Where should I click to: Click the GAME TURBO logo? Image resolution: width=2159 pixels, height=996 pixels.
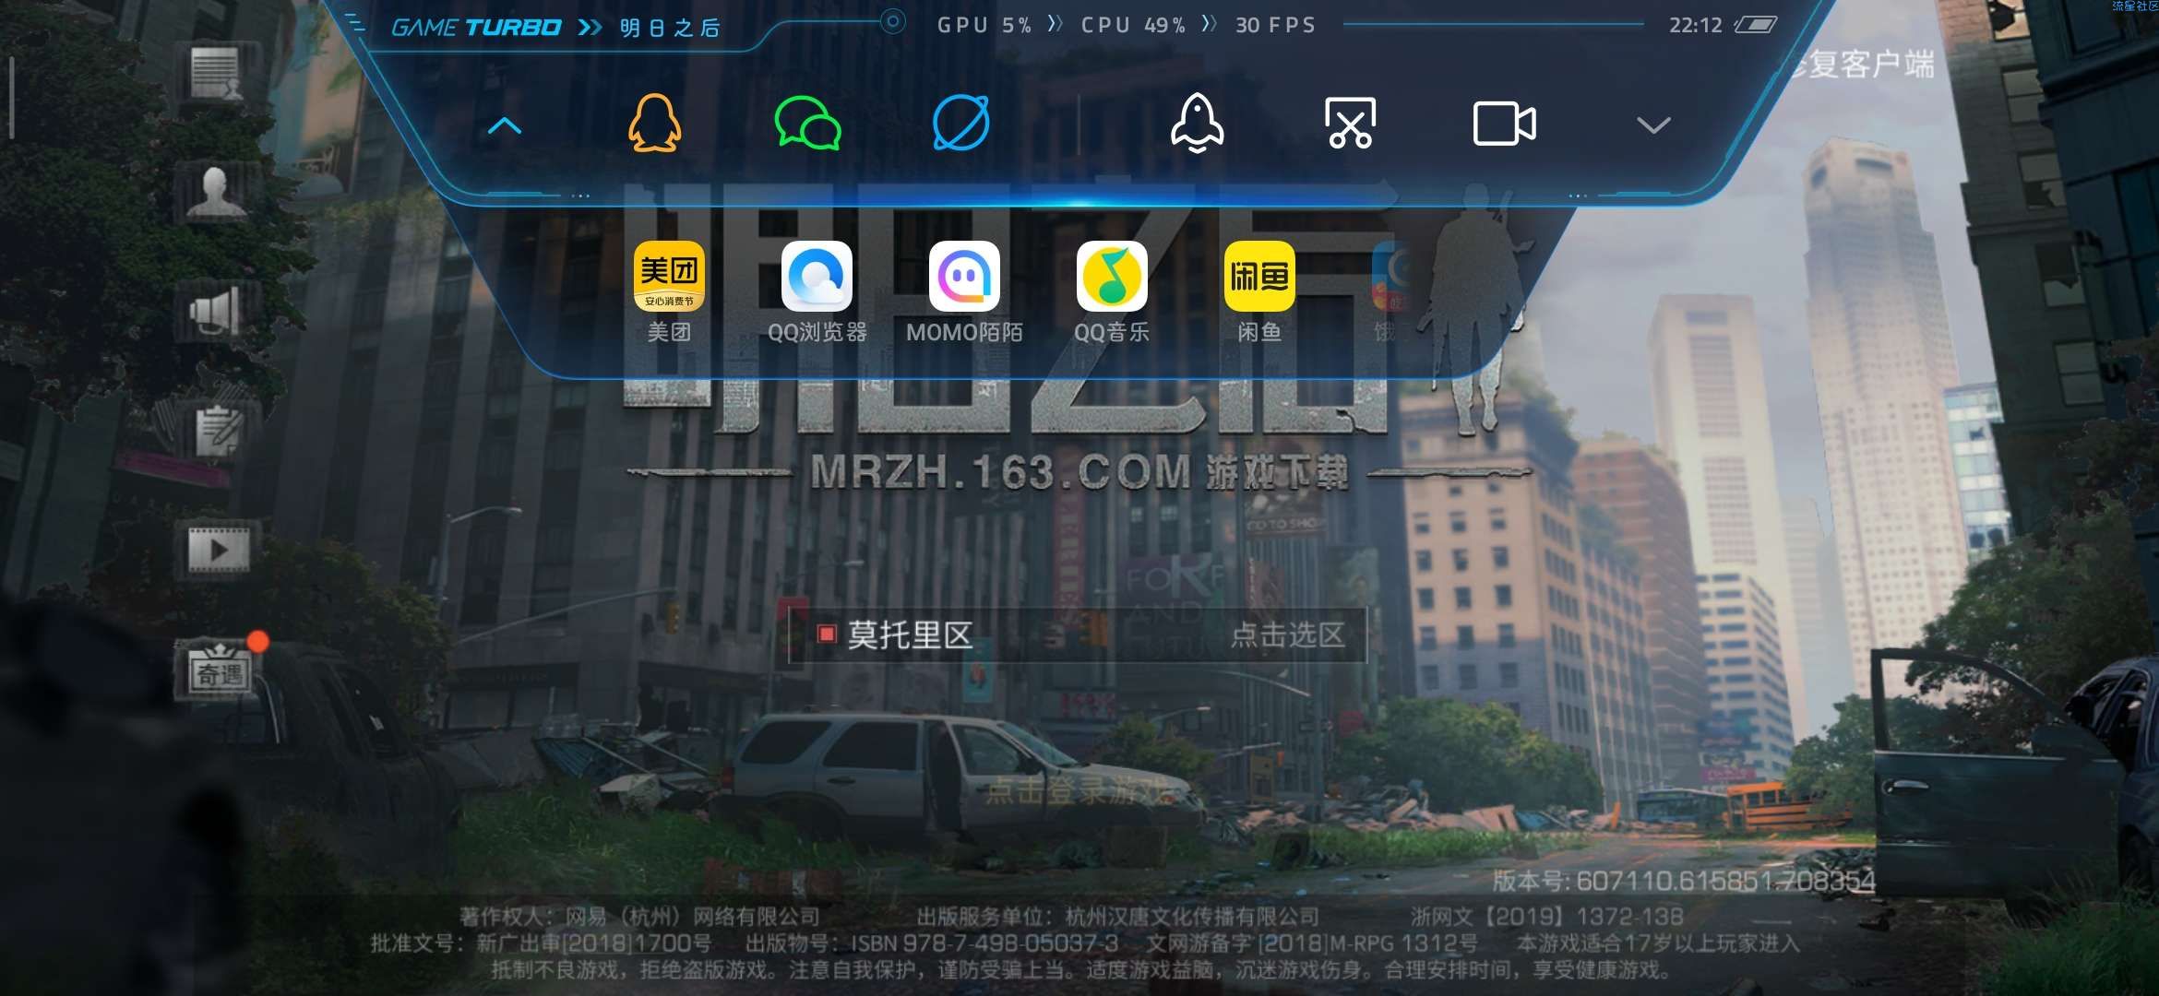[x=476, y=28]
